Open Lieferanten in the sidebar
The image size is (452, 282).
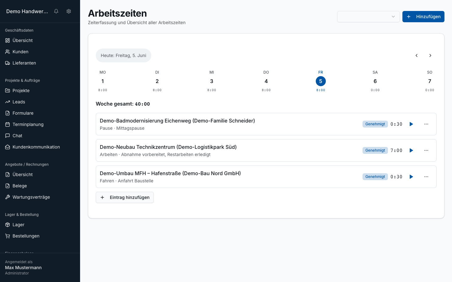(x=40, y=63)
